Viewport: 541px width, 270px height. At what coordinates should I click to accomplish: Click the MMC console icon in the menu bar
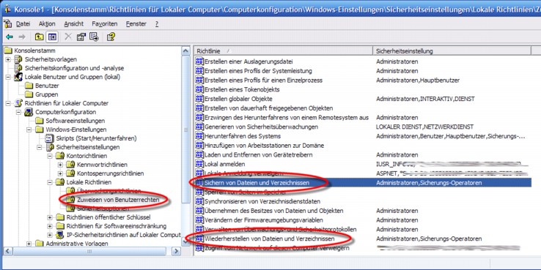coord(7,23)
